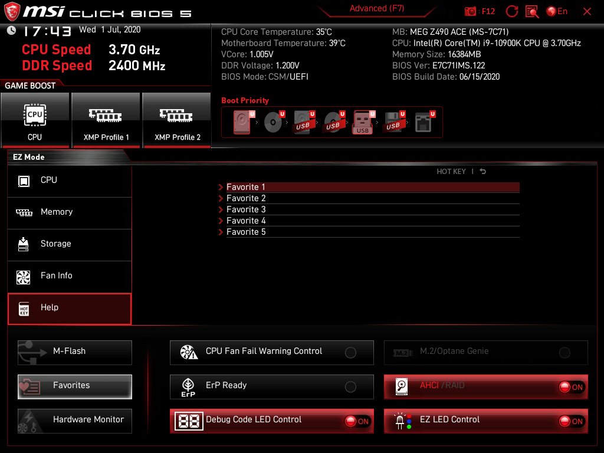The width and height of the screenshot is (604, 453).
Task: Change language via the En globe icon
Action: click(557, 12)
